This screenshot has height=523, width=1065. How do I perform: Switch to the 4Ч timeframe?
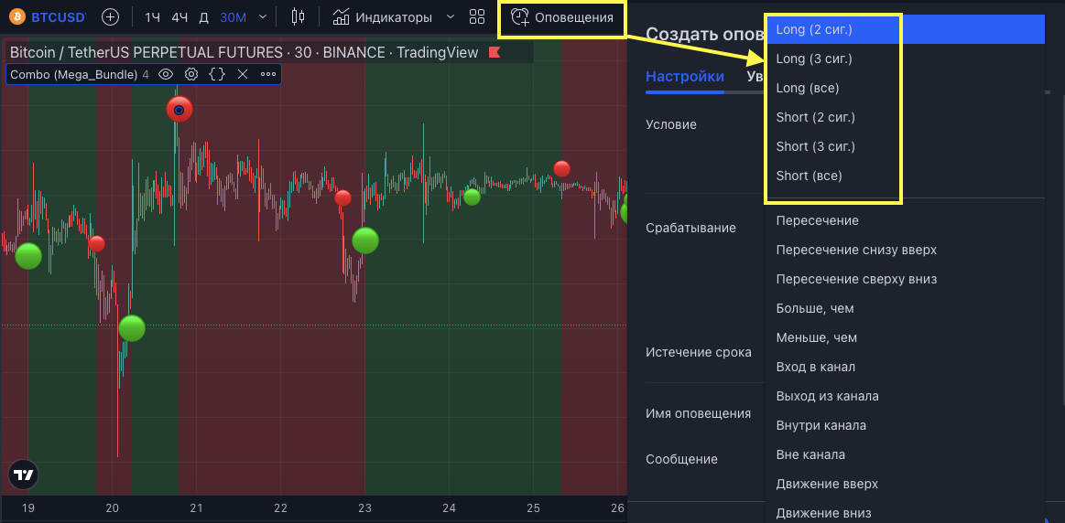[179, 17]
